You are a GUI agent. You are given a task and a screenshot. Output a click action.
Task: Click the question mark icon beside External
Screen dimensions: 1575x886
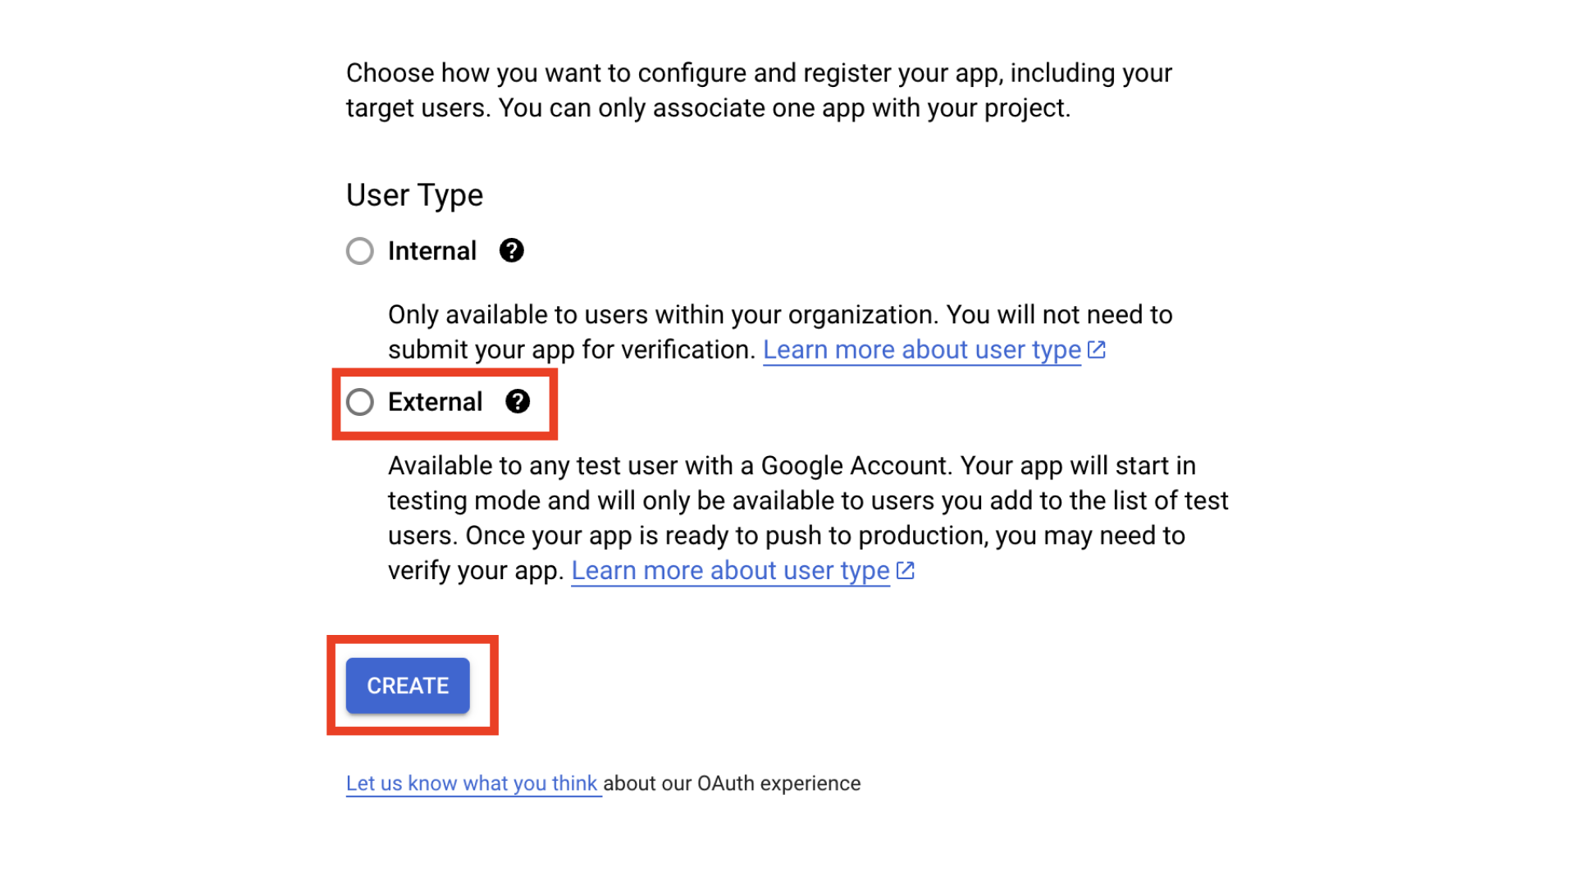[x=517, y=401]
